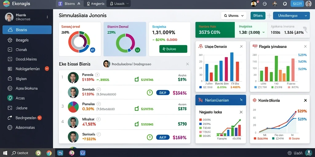Screen dimensions: 315x157
Task: Click the Beagals sidebar icon
Action: pos(10,40)
